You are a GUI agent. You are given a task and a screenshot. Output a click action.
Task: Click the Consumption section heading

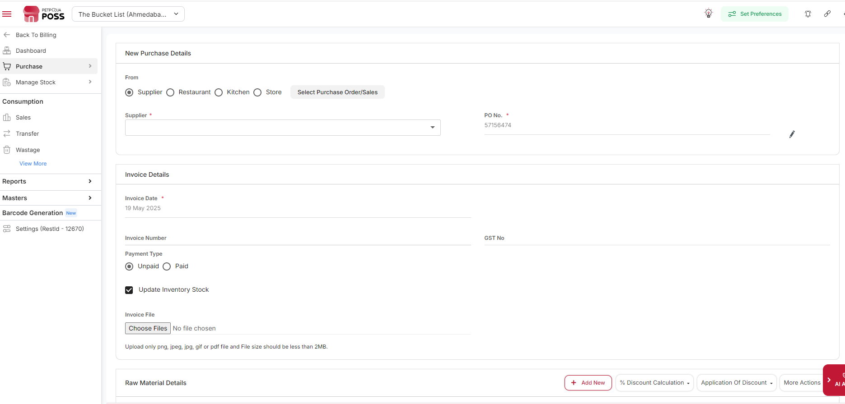[23, 101]
